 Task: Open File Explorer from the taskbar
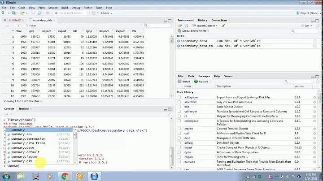click(x=21, y=176)
